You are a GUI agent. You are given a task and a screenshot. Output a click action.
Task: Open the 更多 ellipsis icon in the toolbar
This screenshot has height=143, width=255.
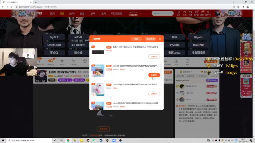(x=188, y=61)
